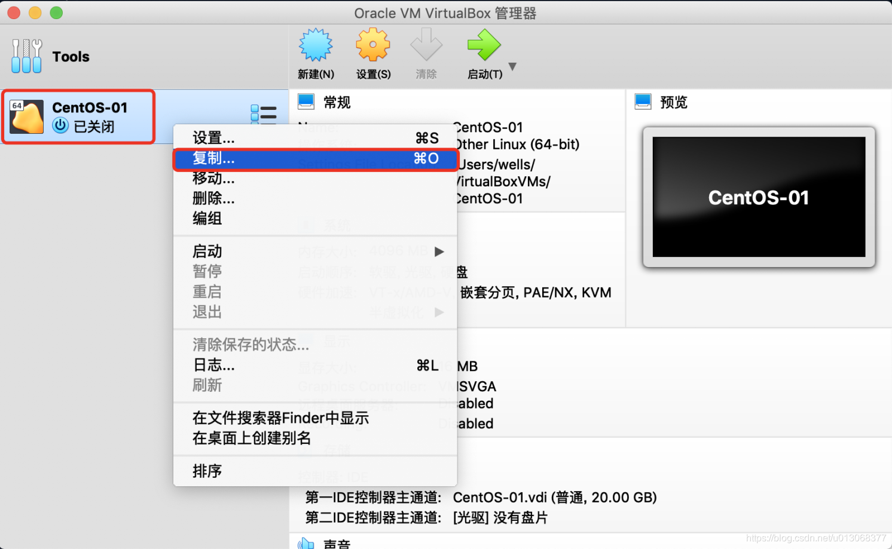Expand the 启动 submenu arrow
Image resolution: width=892 pixels, height=549 pixels.
coord(439,252)
